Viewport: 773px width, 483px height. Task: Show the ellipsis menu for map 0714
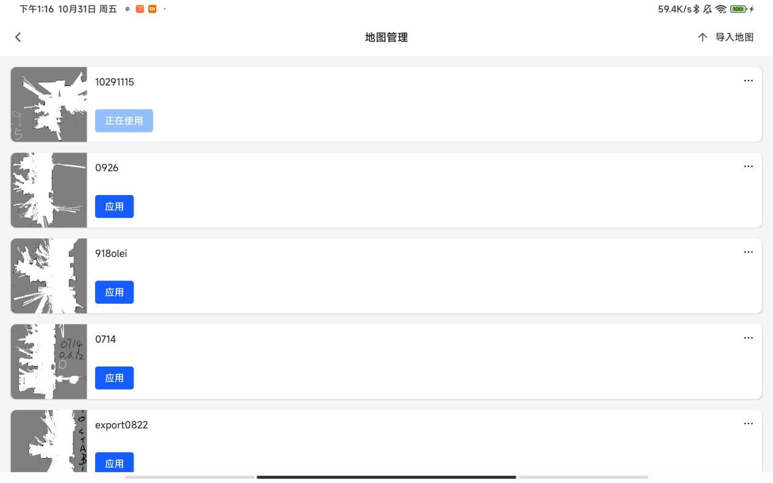pyautogui.click(x=748, y=338)
